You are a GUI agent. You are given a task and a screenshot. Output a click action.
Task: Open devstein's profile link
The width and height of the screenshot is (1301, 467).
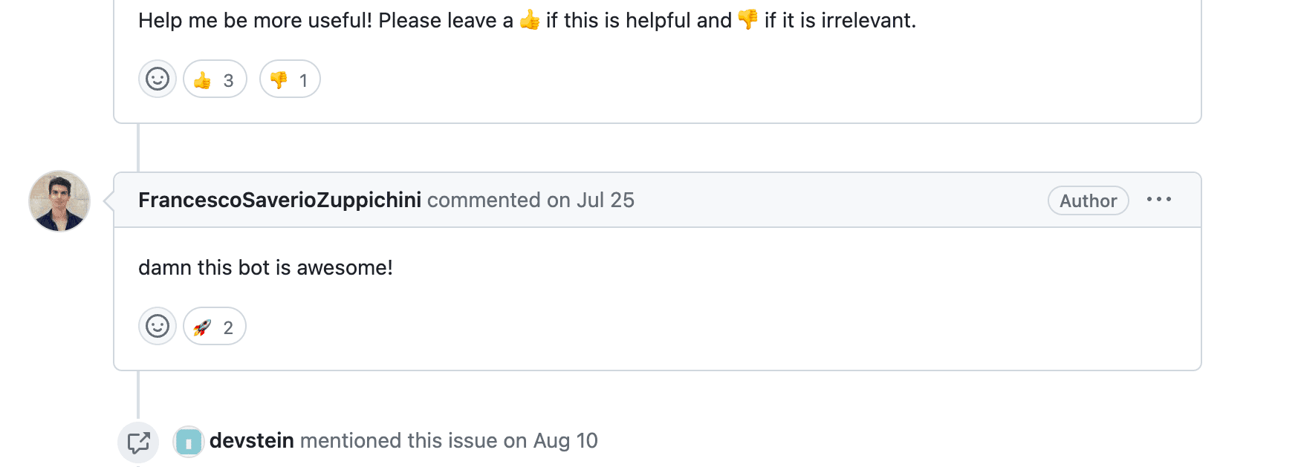point(252,441)
